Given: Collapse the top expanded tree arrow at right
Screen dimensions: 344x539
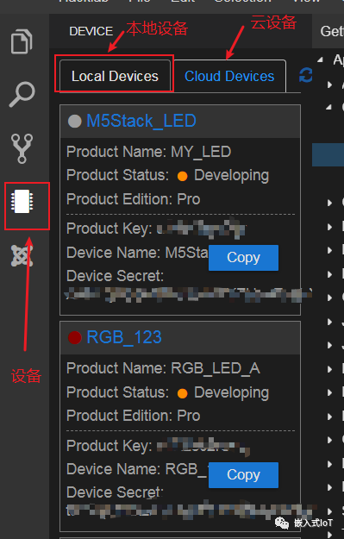Looking at the screenshot, I should (x=320, y=60).
